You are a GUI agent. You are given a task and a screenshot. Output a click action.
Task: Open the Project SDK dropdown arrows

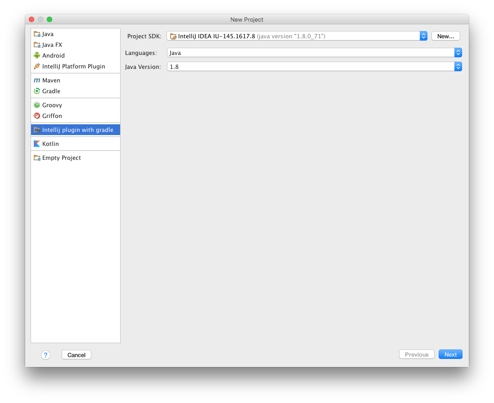423,36
